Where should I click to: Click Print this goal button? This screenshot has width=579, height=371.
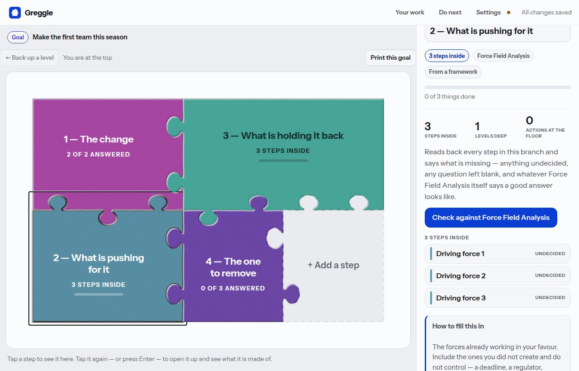click(390, 57)
